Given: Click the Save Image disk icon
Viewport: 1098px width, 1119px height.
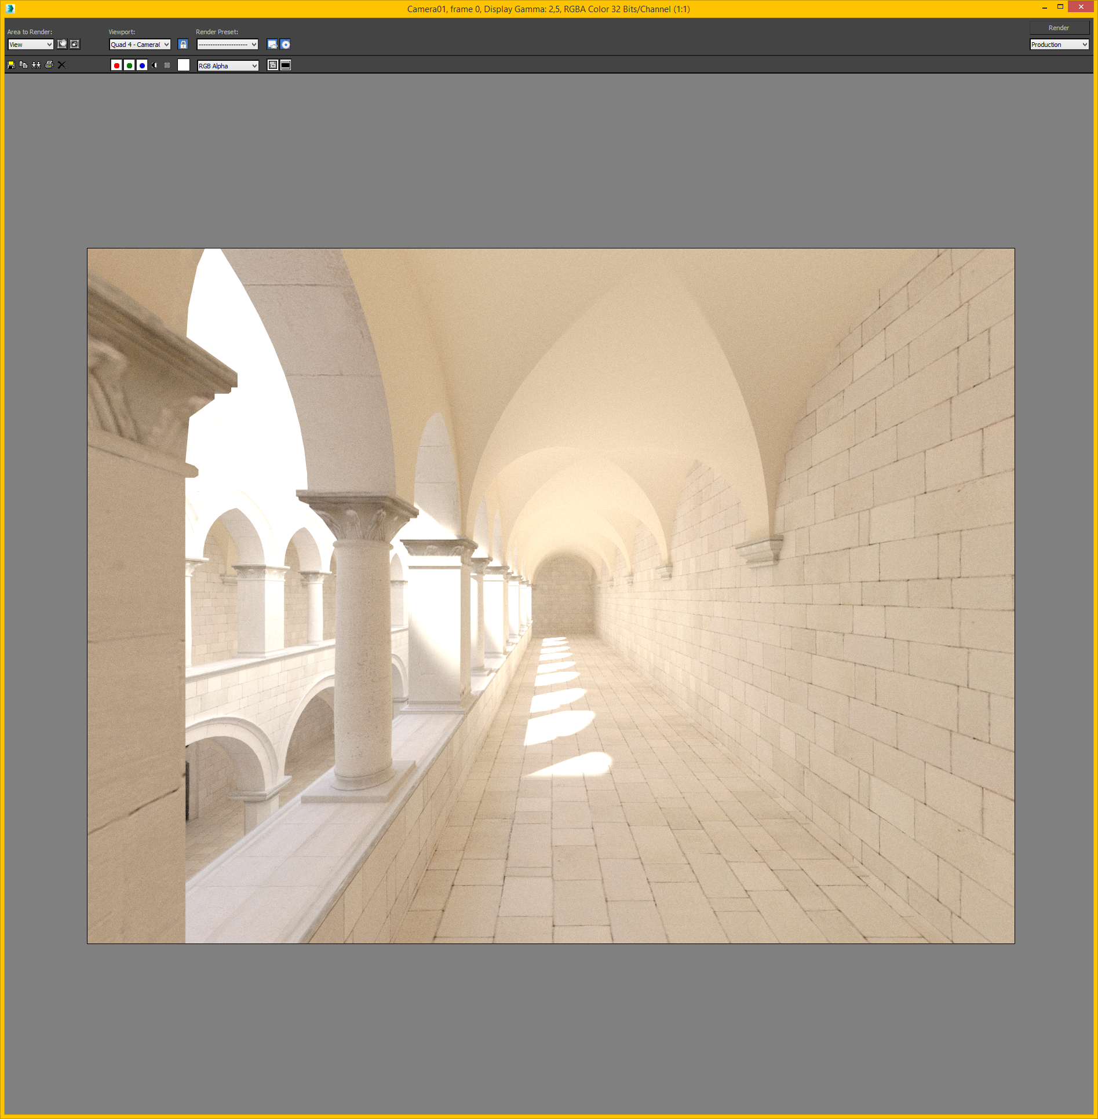Looking at the screenshot, I should [x=11, y=65].
